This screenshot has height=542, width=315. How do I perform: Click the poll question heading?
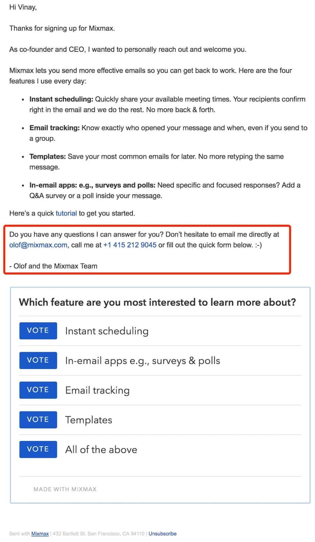pyautogui.click(x=157, y=302)
